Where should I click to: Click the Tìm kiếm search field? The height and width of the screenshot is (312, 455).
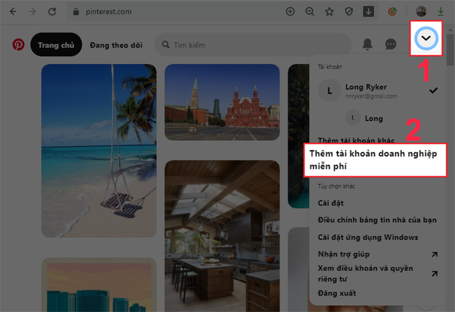[253, 45]
